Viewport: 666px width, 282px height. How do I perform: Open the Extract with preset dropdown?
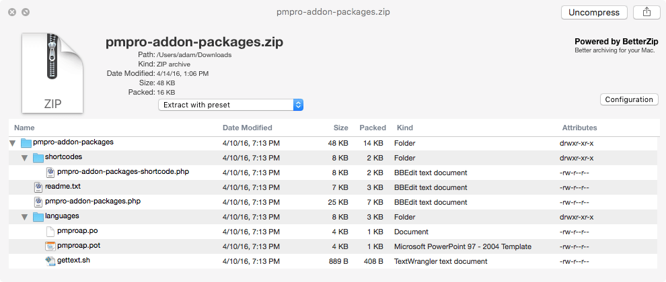point(231,105)
